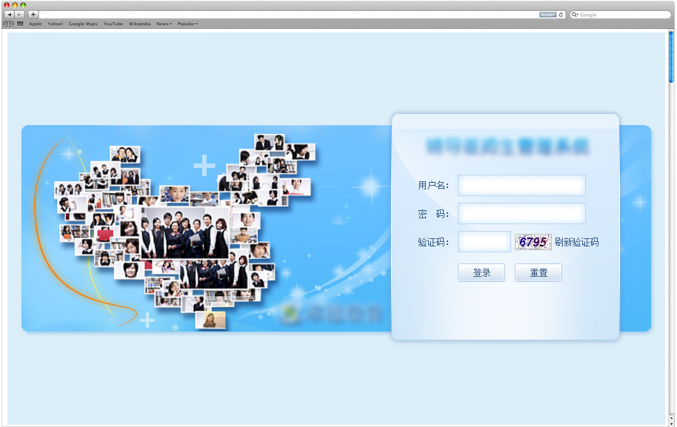Click the 登录 login button
The image size is (677, 427).
(x=481, y=273)
